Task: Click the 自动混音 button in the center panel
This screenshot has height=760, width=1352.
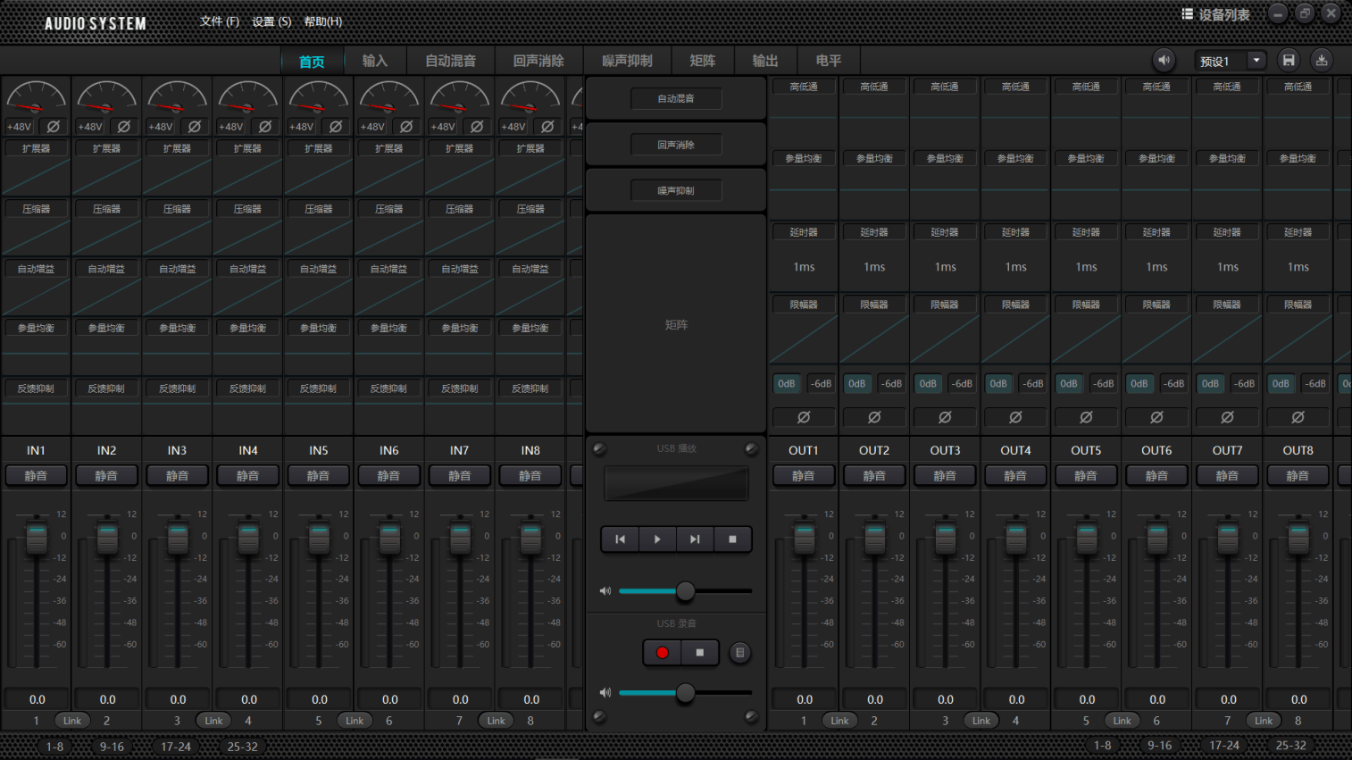Action: pyautogui.click(x=675, y=98)
